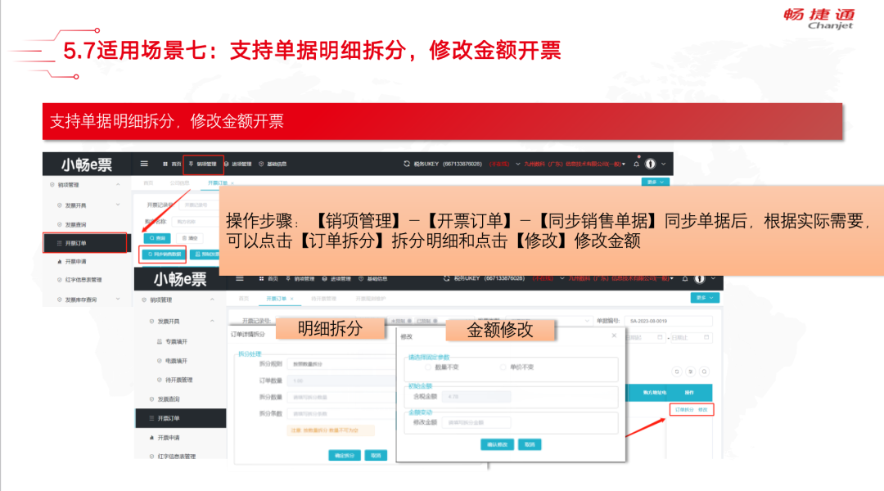This screenshot has height=491, width=884.
Task: Click the 修改金额 input field
Action: (x=476, y=422)
